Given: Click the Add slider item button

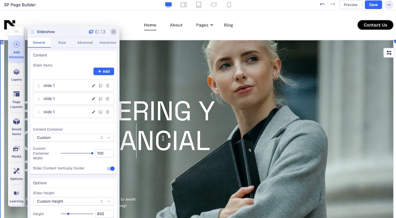Looking at the screenshot, I should pos(104,71).
